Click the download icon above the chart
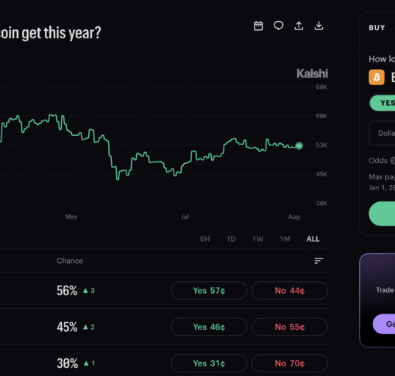This screenshot has height=376, width=395. pyautogui.click(x=319, y=26)
